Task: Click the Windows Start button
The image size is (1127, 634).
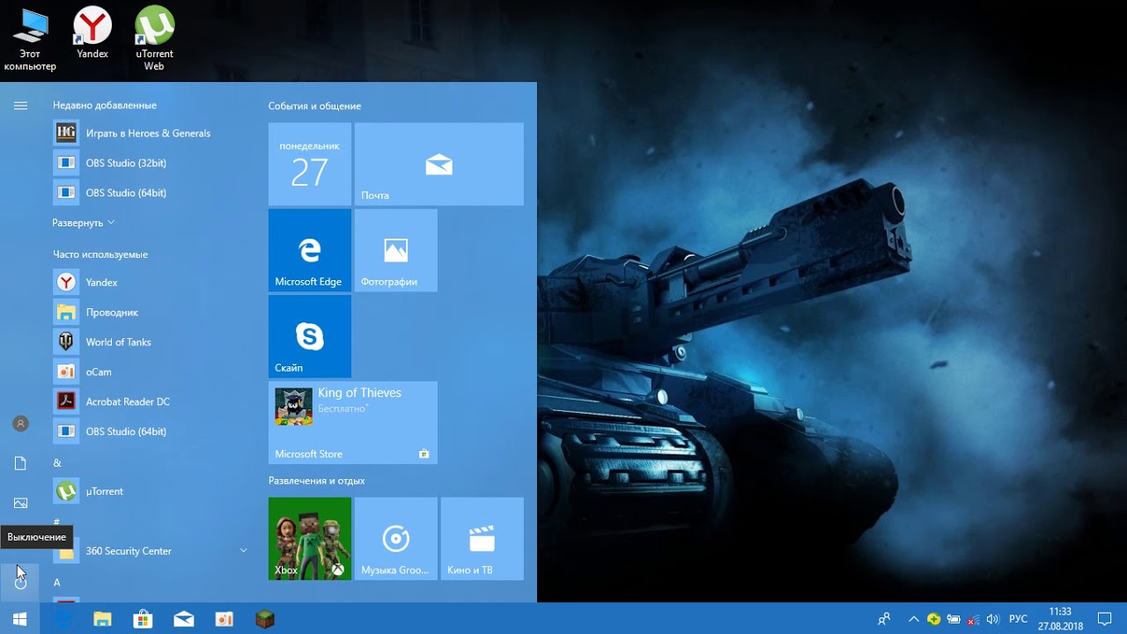Action: click(20, 619)
